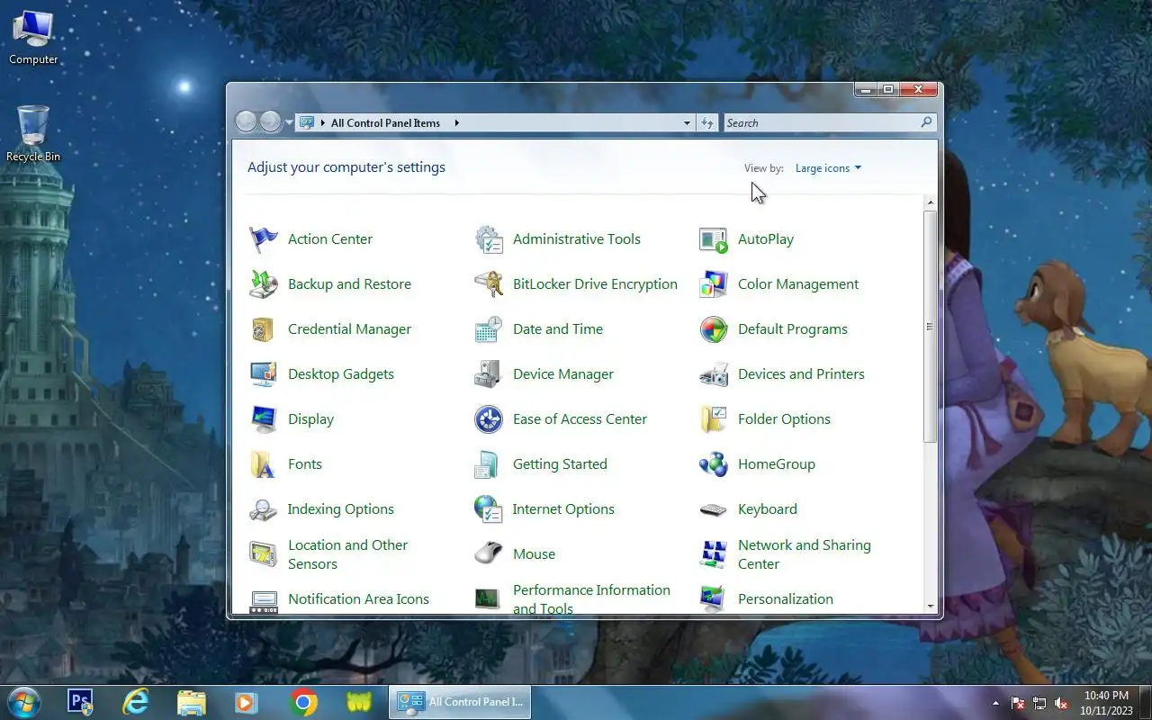Click the Backup and Restore icon
Image resolution: width=1152 pixels, height=720 pixels.
point(264,284)
